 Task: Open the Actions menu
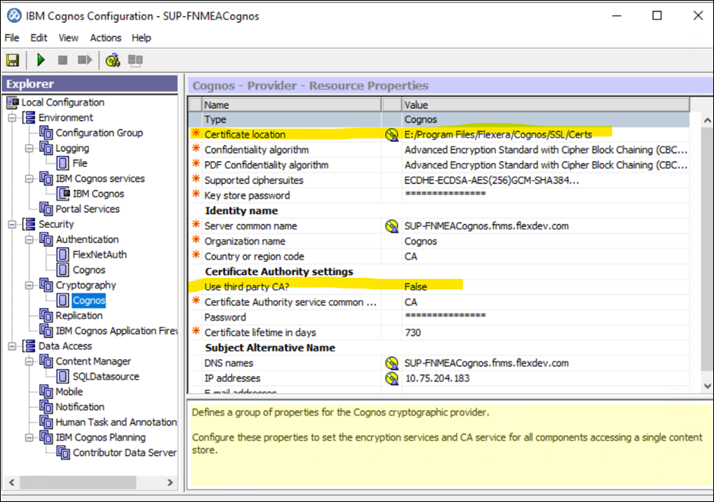[106, 38]
